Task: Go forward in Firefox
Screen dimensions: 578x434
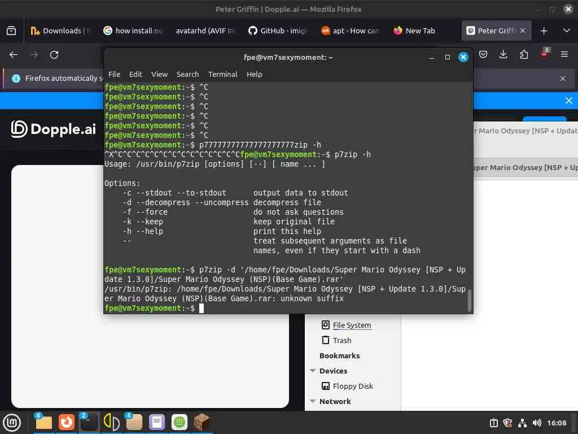Action: (34, 55)
